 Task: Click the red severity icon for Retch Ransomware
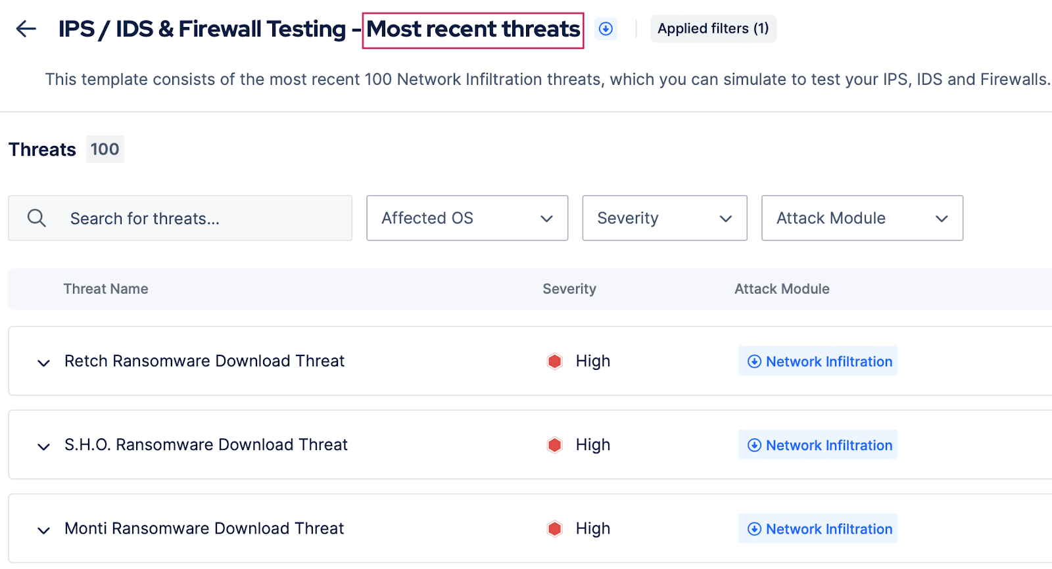coord(555,361)
